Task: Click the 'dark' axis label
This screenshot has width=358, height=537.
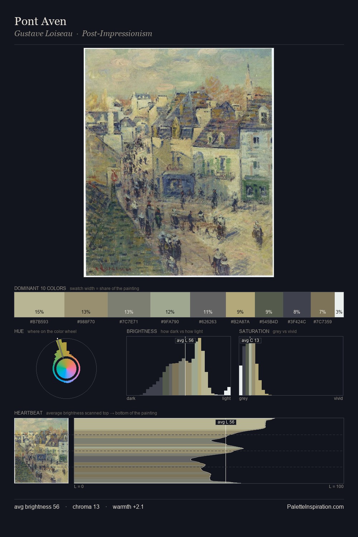Action: coord(131,398)
